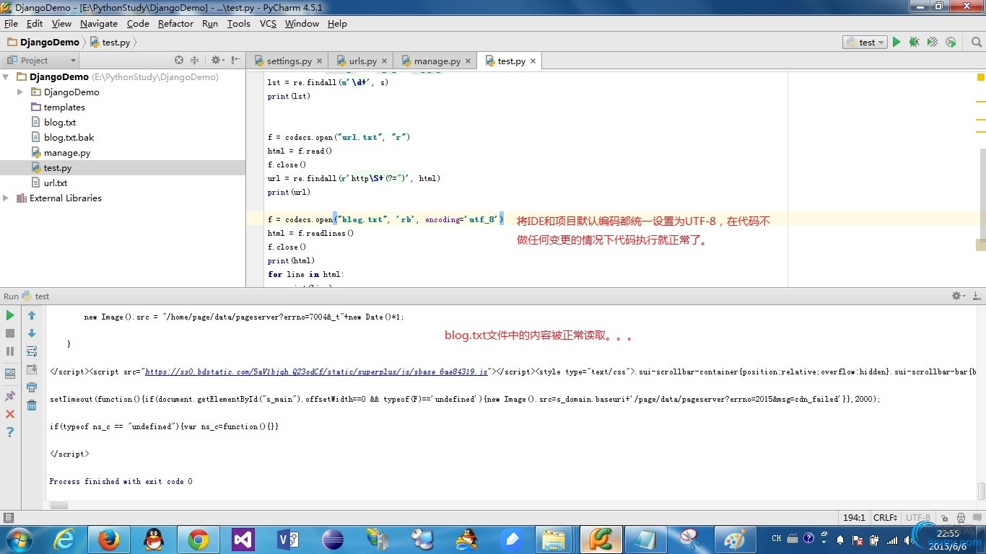Screen dimensions: 986x554
Task: Open Project panel settings gear
Action: click(x=217, y=61)
